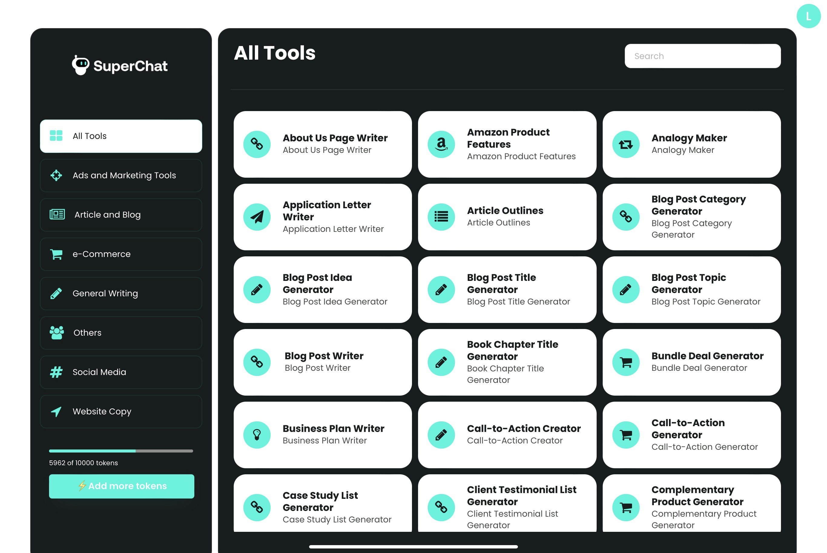This screenshot has width=827, height=553.
Task: Click the Search input field
Action: pos(702,56)
